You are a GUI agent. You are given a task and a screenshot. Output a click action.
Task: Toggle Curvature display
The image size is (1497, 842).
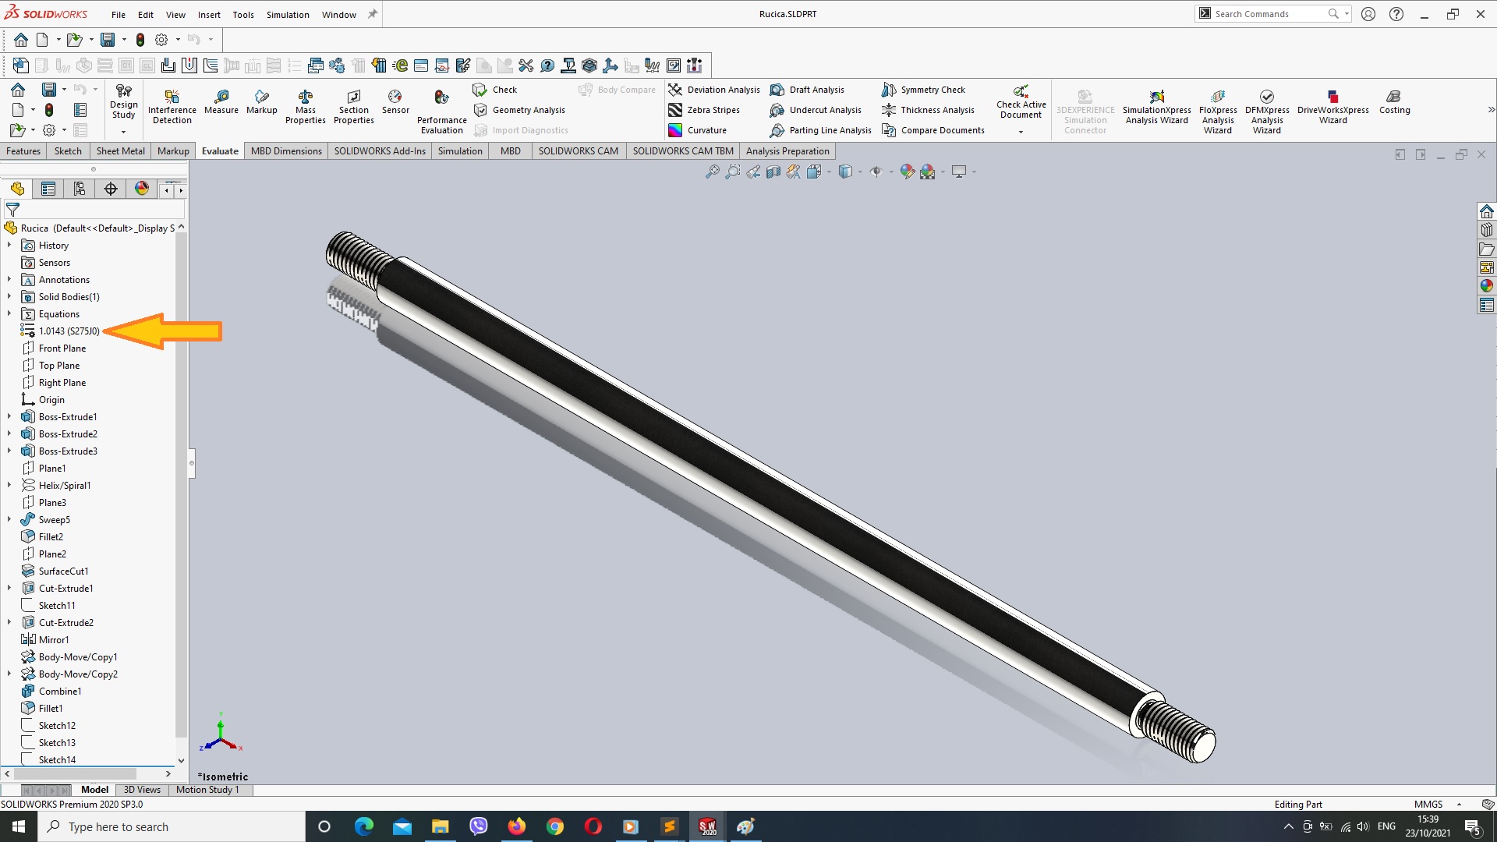698,130
